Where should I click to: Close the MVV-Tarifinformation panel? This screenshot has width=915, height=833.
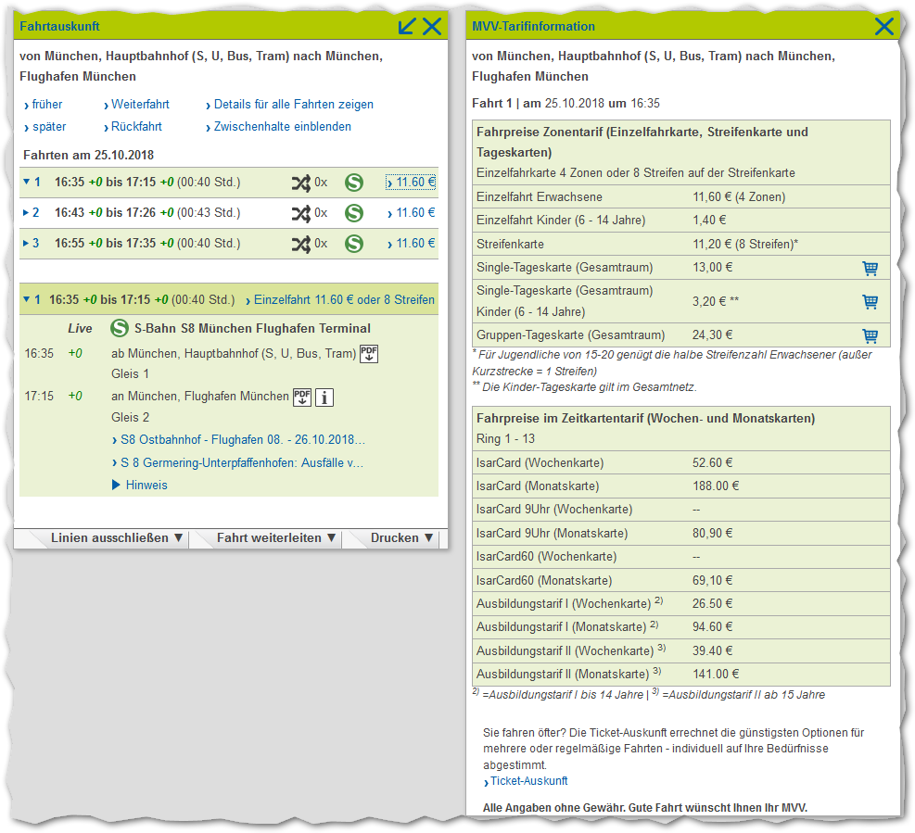pos(884,26)
